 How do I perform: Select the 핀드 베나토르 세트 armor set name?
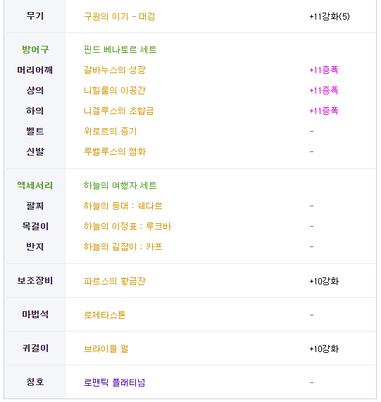tap(120, 49)
